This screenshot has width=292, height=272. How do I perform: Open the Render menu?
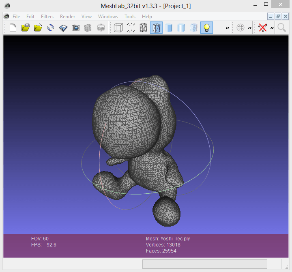[x=67, y=17]
